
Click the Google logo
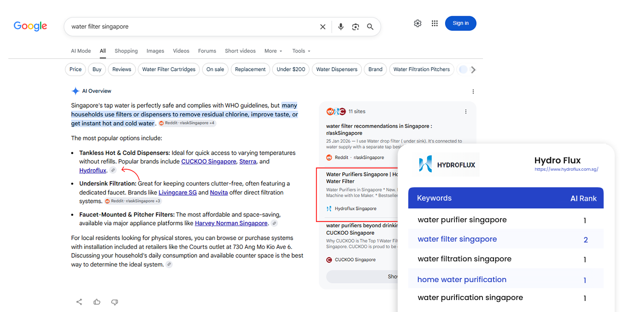30,26
